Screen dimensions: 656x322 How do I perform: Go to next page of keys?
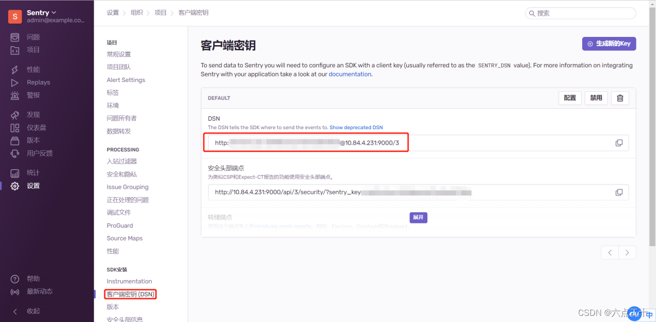click(627, 252)
